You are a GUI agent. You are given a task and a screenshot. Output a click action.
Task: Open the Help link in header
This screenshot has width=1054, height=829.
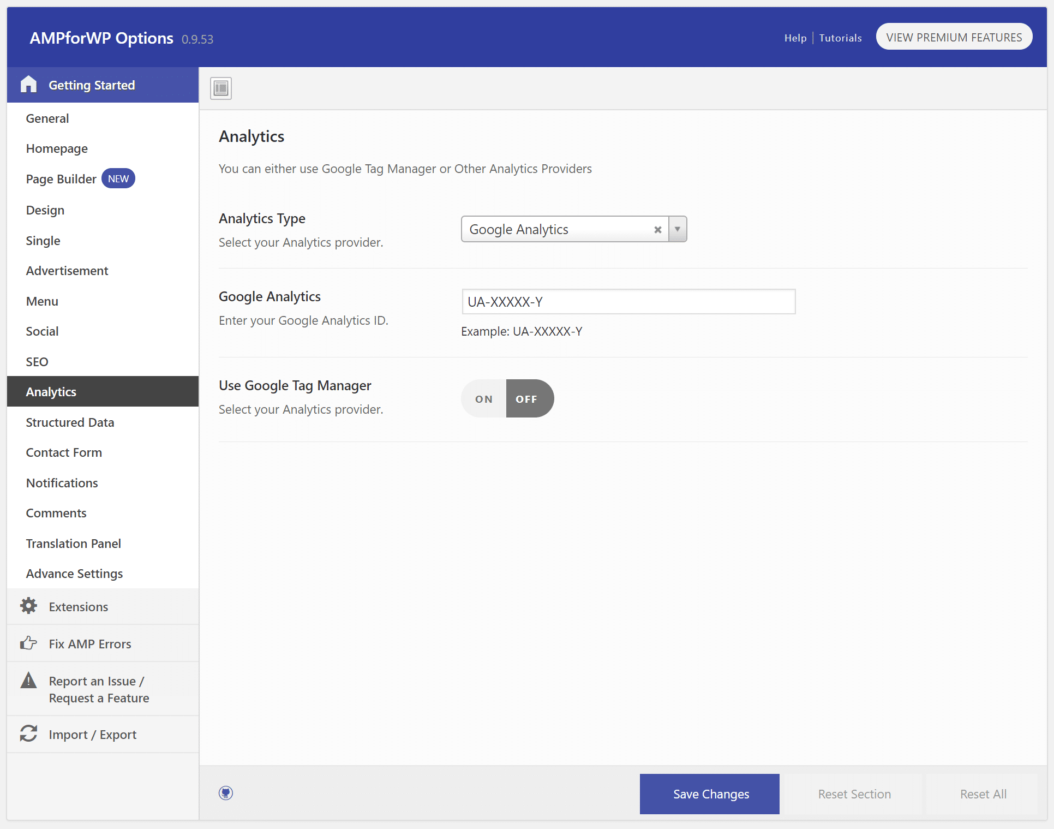(795, 38)
